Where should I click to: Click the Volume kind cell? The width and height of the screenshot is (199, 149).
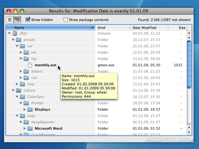104,34
